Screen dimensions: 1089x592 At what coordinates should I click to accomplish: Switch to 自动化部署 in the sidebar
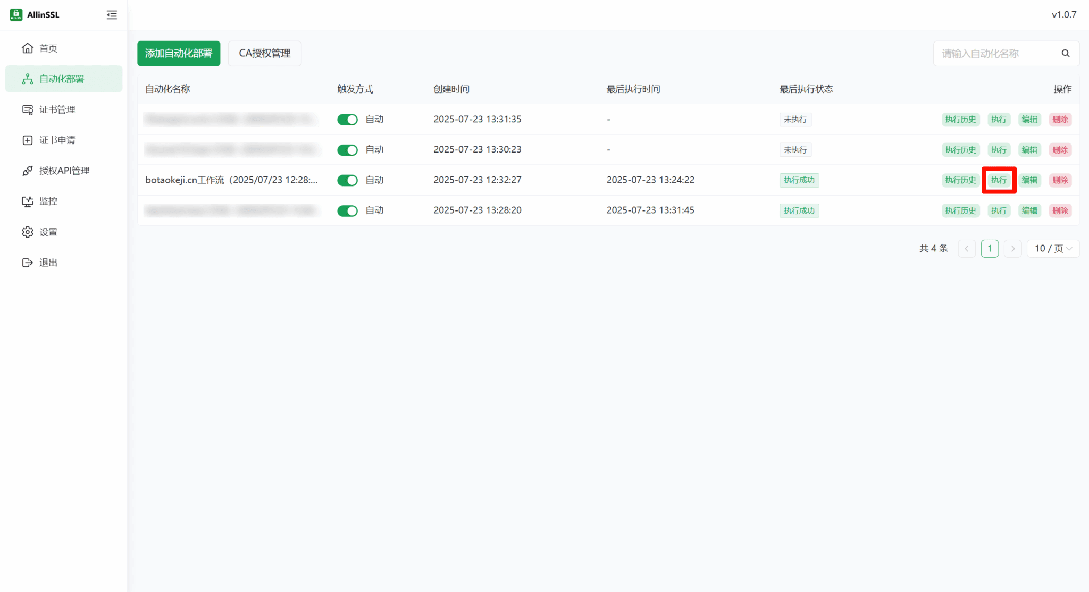coord(63,79)
